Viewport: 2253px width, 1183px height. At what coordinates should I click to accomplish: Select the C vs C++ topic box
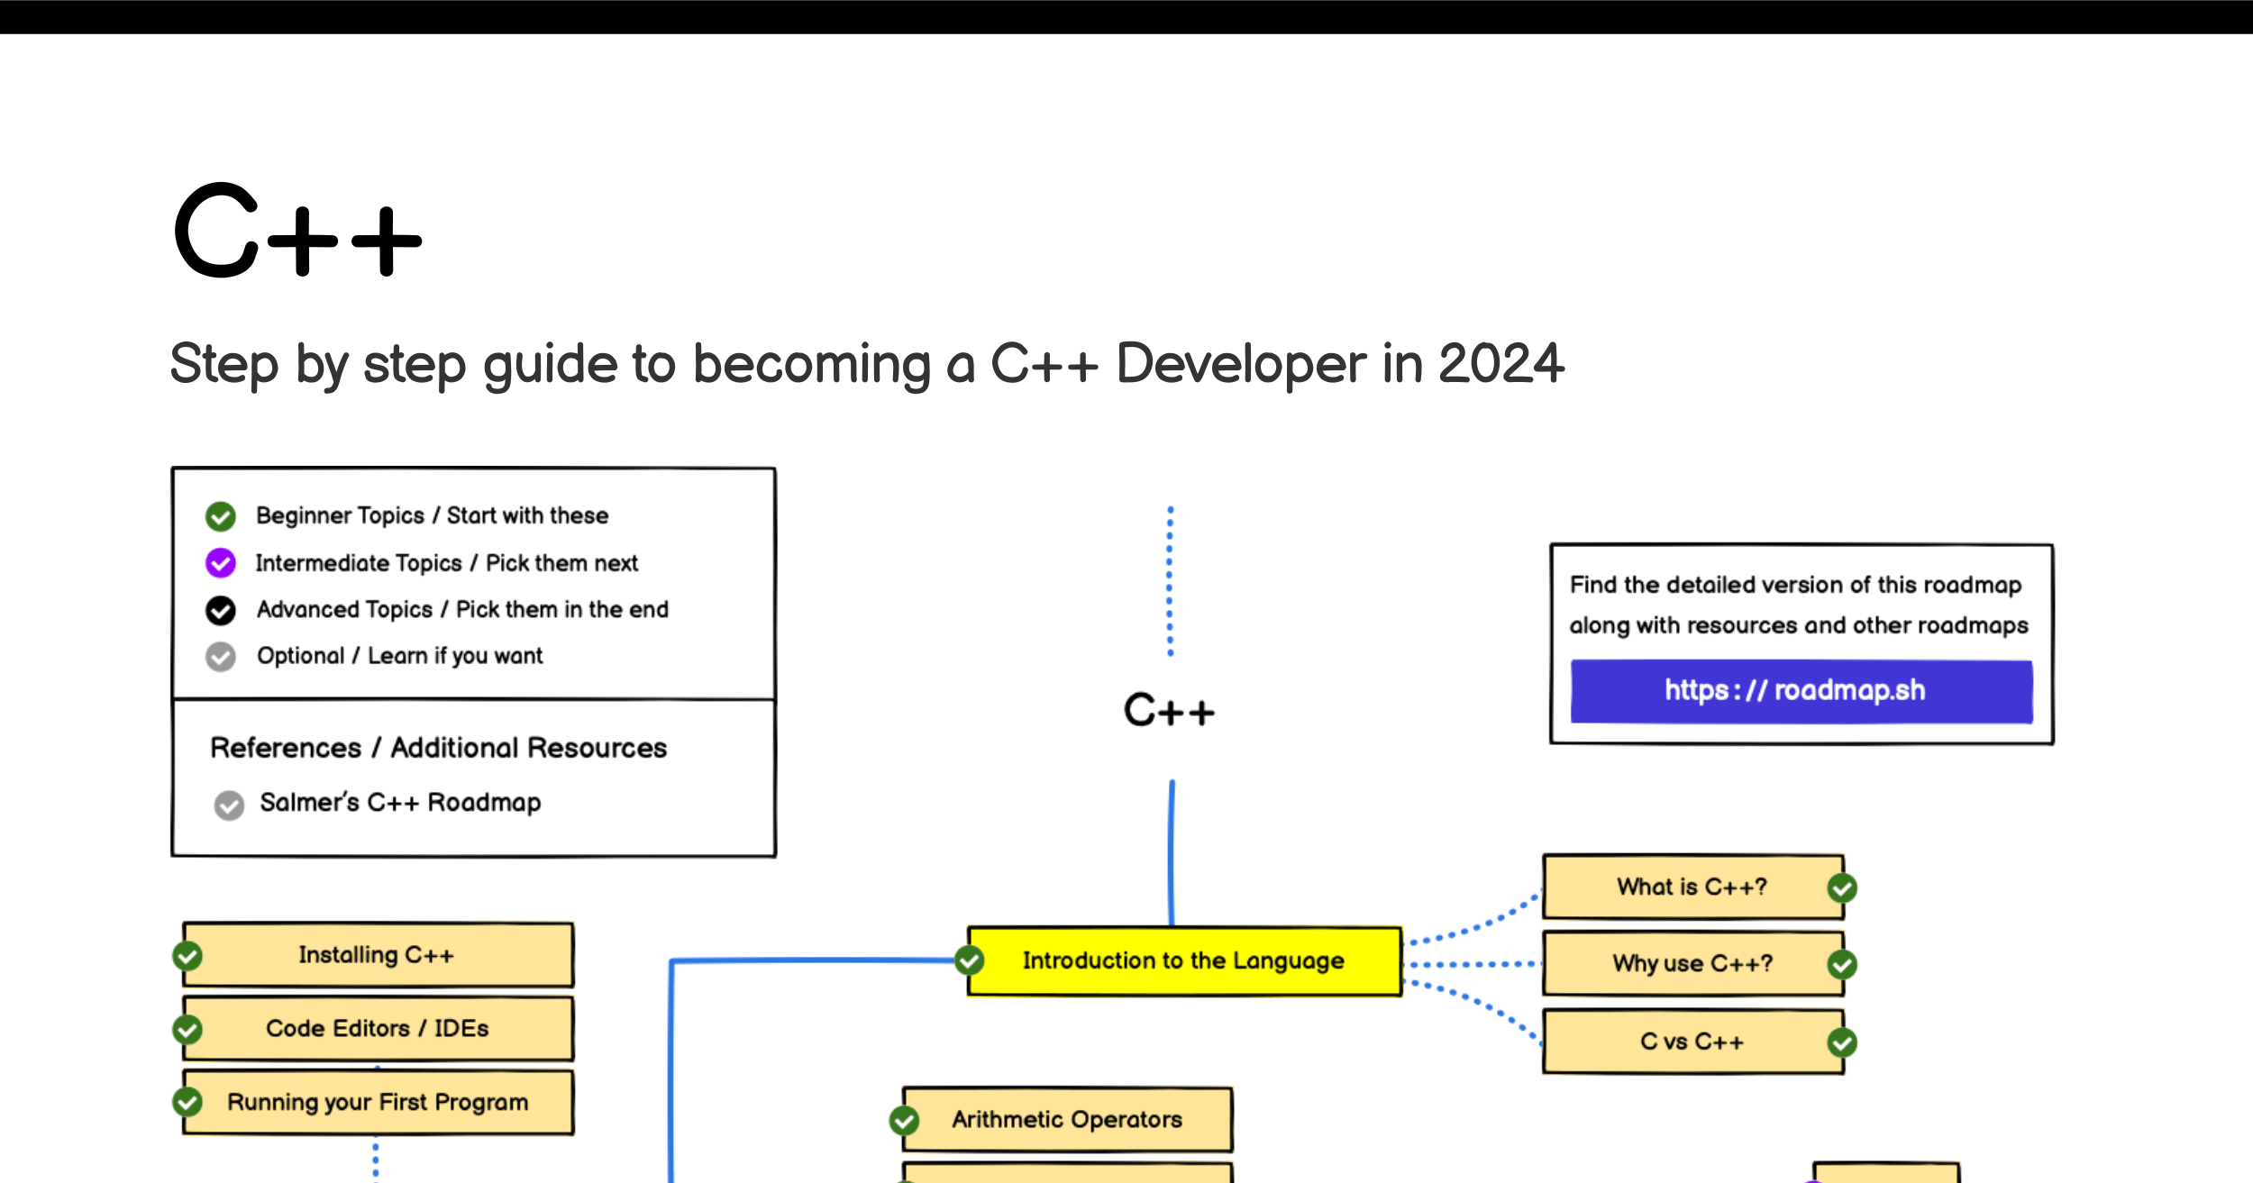[x=1692, y=1042]
